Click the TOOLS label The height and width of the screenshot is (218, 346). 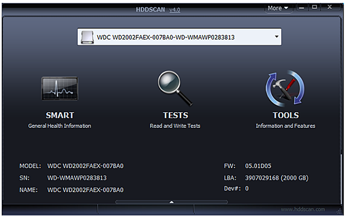[286, 115]
